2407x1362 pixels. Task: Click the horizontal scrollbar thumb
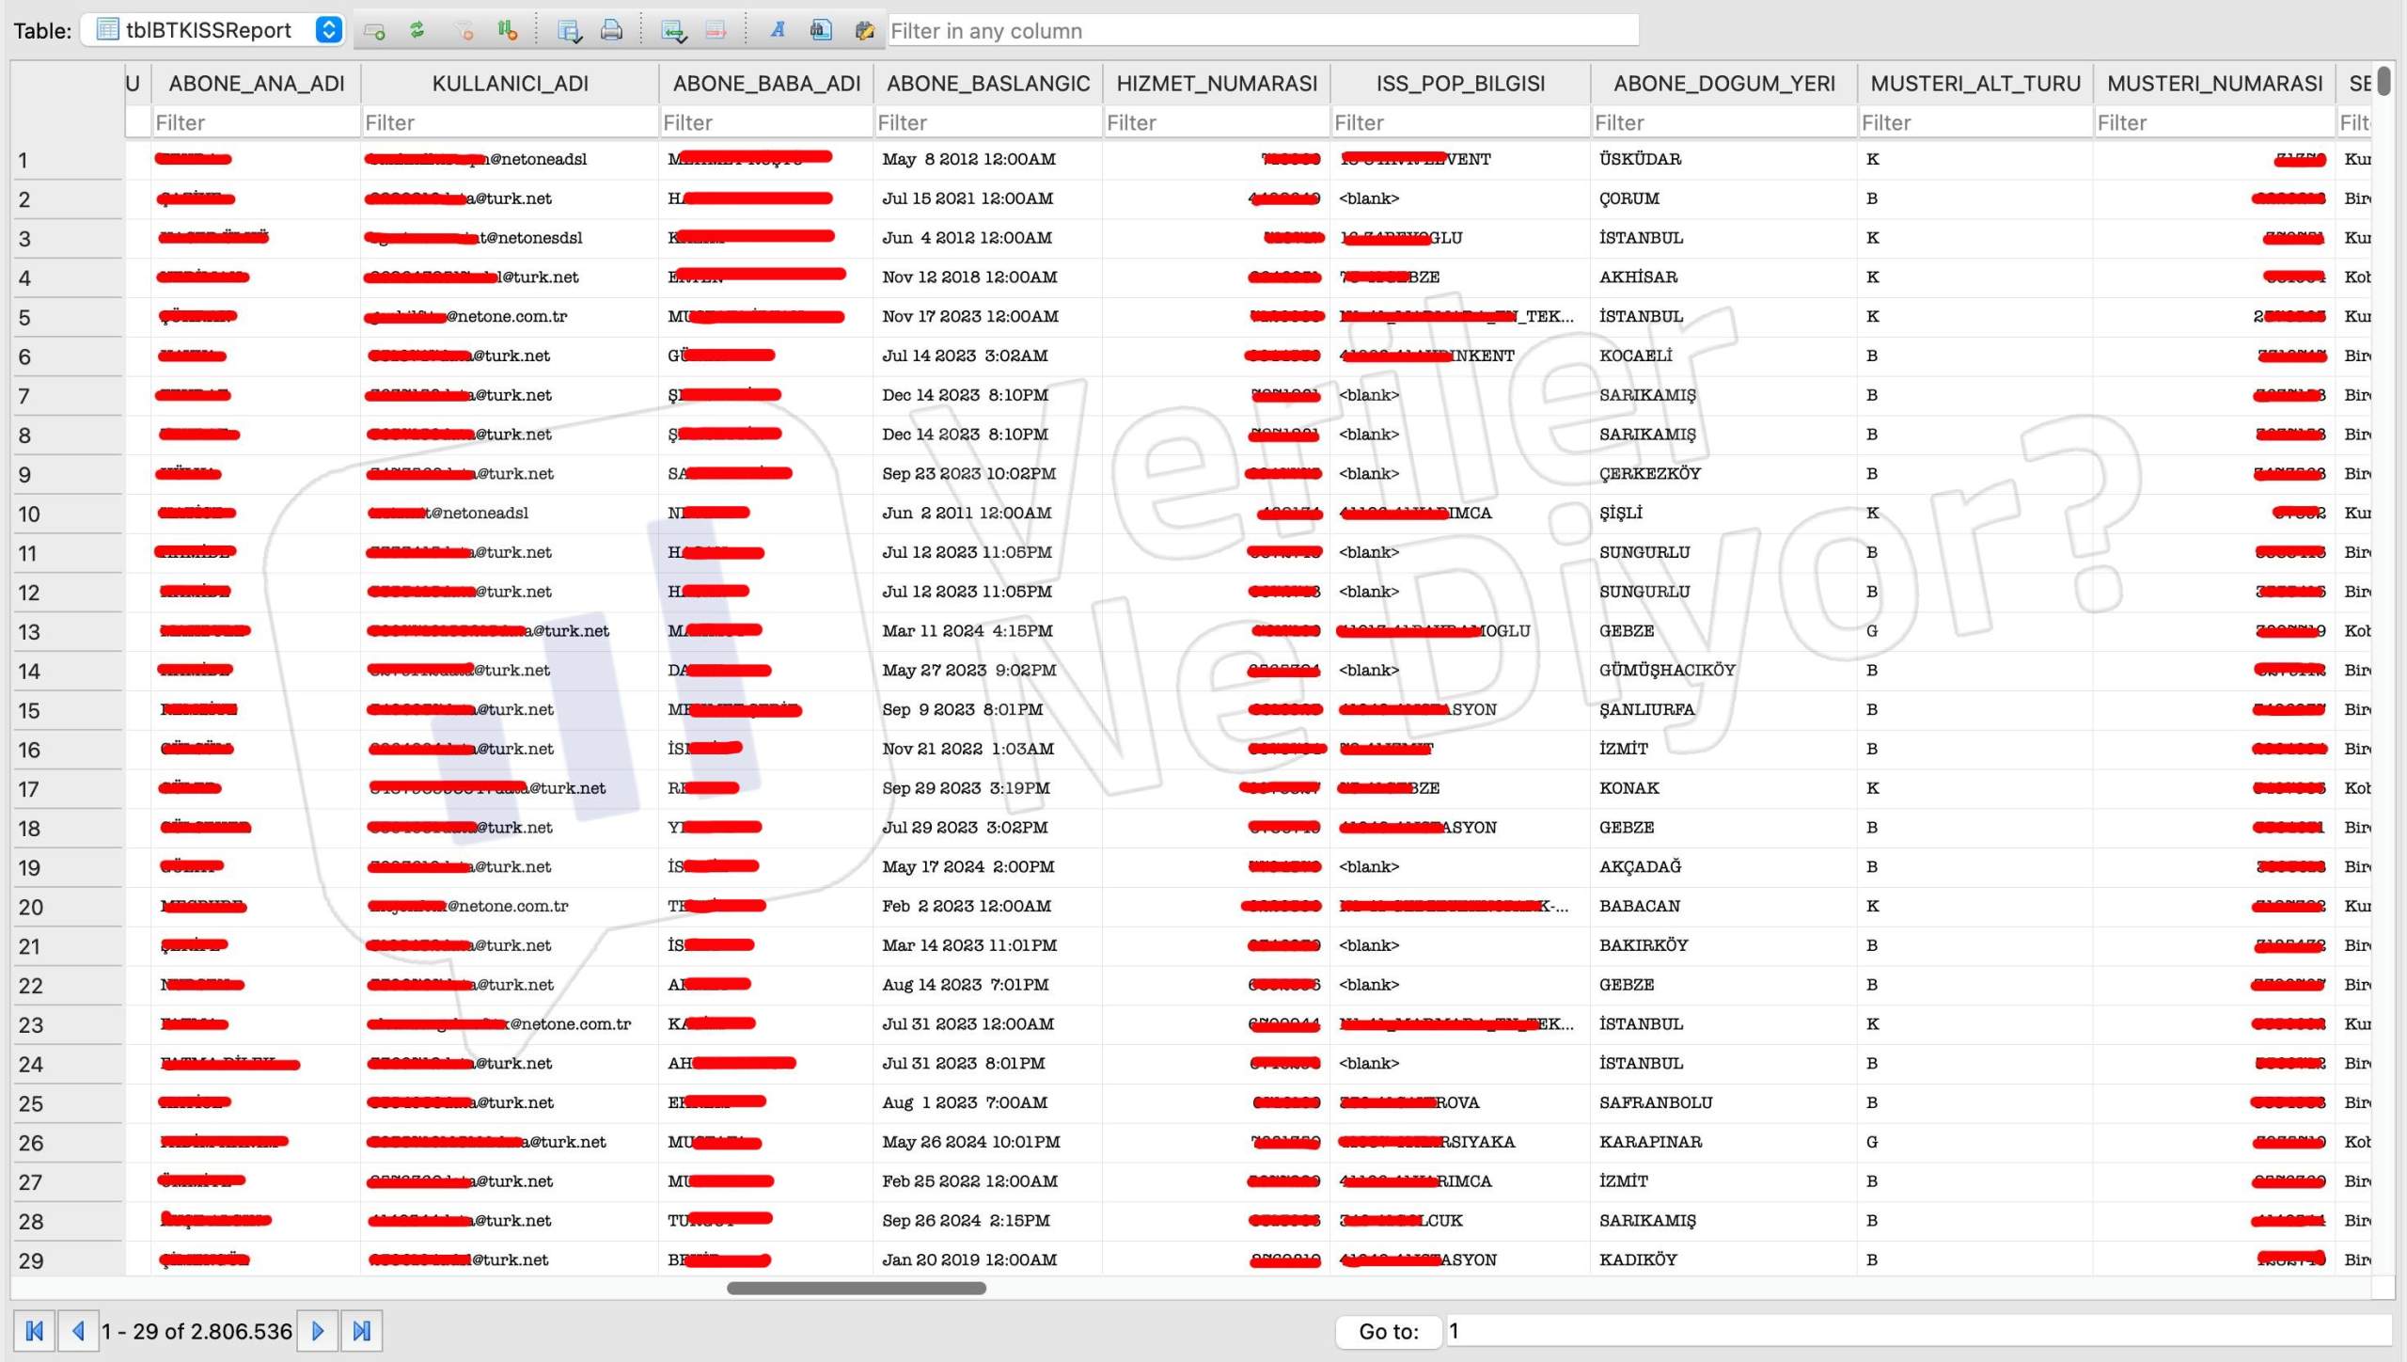pyautogui.click(x=856, y=1288)
